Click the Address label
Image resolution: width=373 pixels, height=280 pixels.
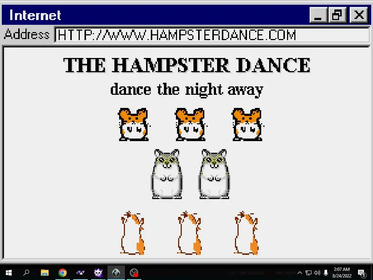click(x=27, y=34)
